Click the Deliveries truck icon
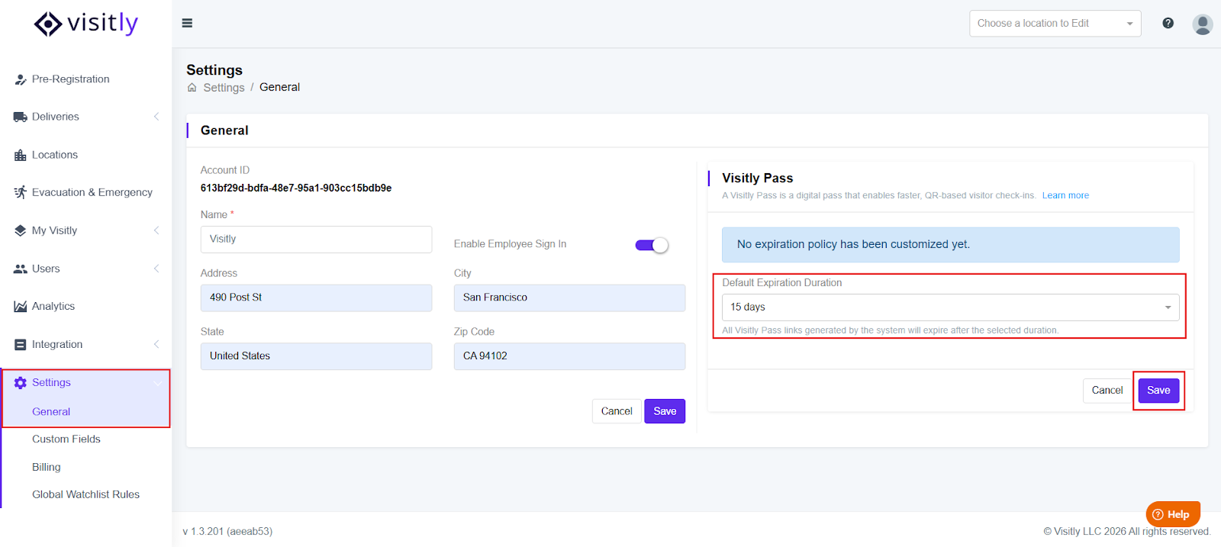The height and width of the screenshot is (547, 1221). point(21,117)
